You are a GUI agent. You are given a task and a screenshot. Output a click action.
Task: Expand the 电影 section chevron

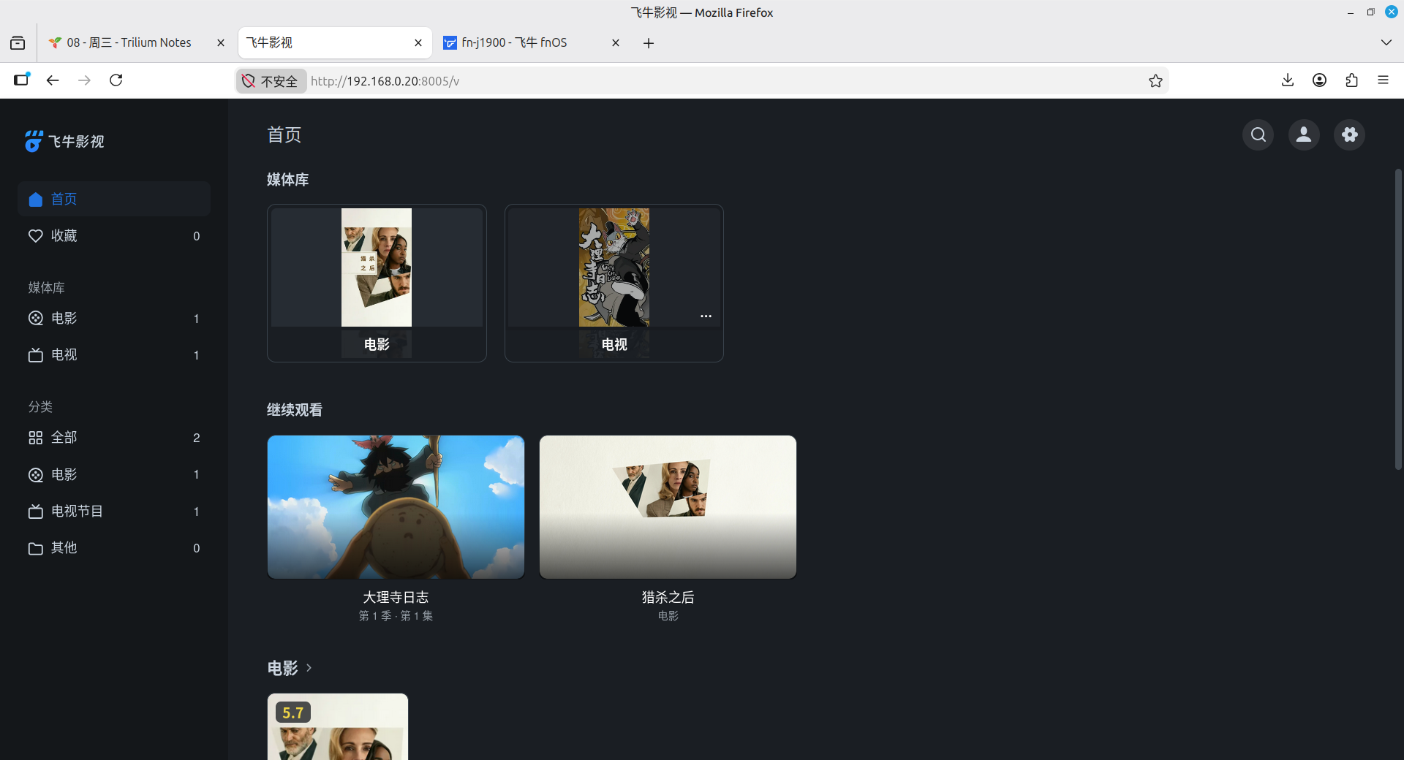pyautogui.click(x=309, y=667)
